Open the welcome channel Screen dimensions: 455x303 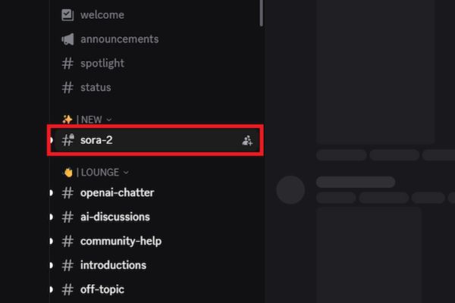coord(102,14)
